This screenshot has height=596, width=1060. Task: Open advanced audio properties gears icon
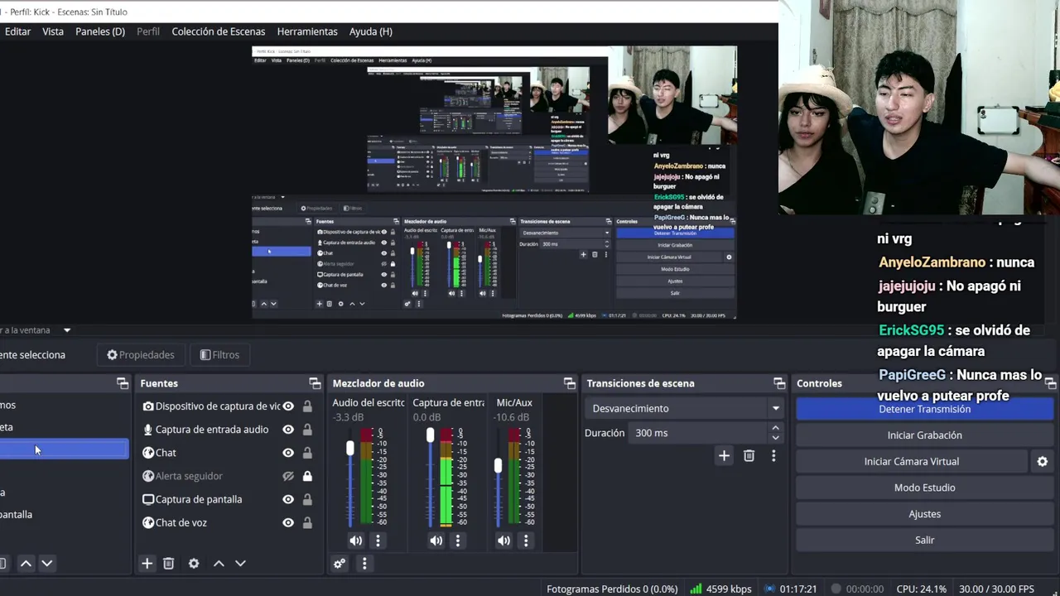340,564
